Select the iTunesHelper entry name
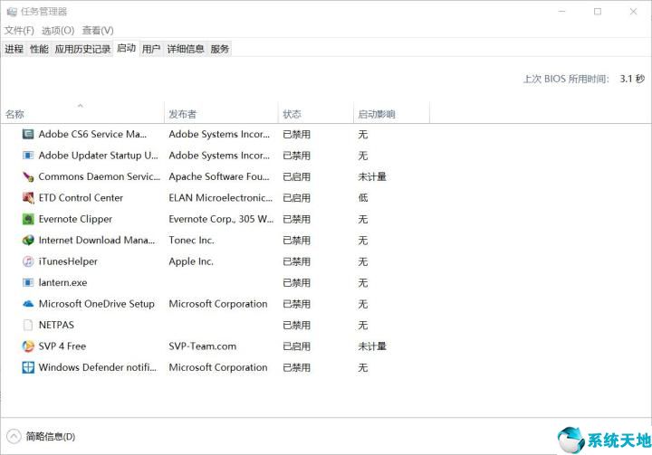This screenshot has width=652, height=455. [x=68, y=261]
